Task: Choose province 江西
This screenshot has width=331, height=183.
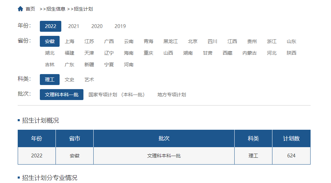Action: click(x=232, y=41)
